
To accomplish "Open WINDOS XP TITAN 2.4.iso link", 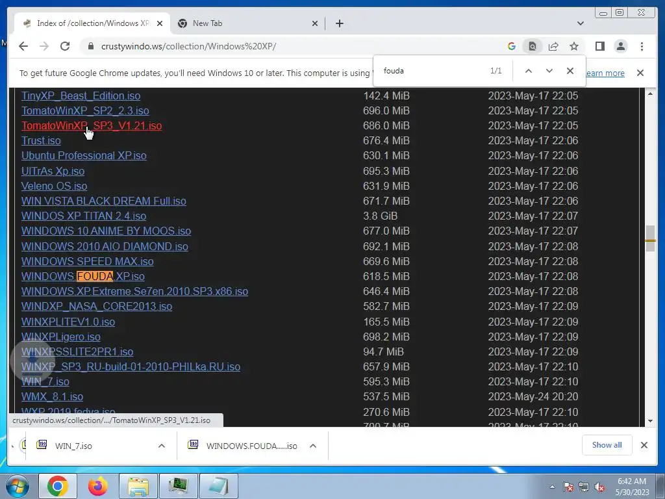I will pos(84,216).
